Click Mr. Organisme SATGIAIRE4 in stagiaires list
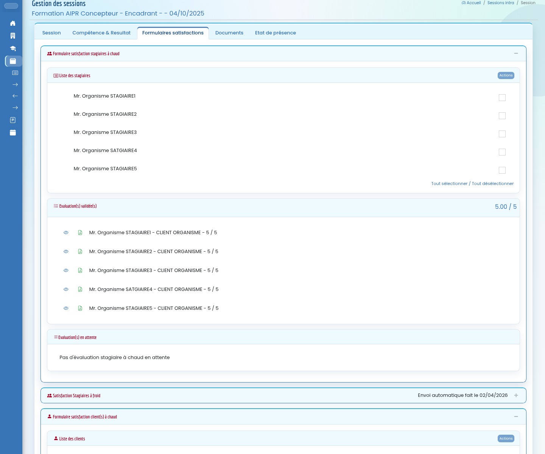Screen dimensions: 545x454 tap(105, 151)
